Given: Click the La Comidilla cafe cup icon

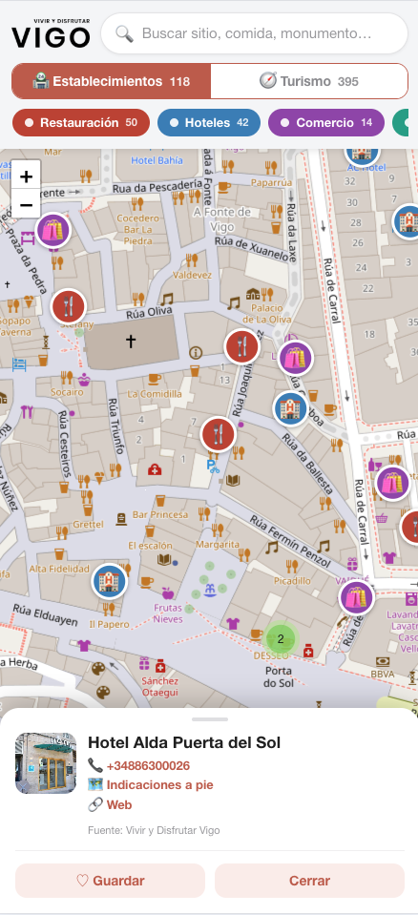Looking at the screenshot, I should (154, 379).
